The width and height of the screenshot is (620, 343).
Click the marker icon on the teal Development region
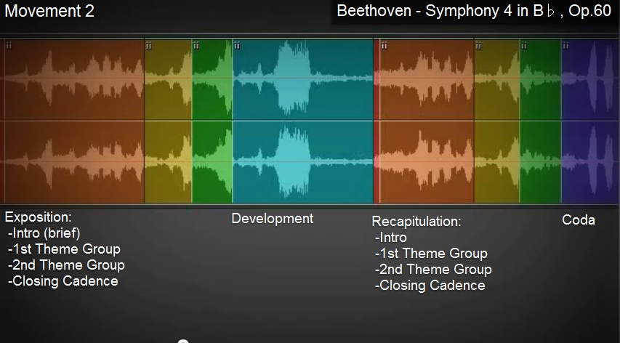pyautogui.click(x=237, y=46)
